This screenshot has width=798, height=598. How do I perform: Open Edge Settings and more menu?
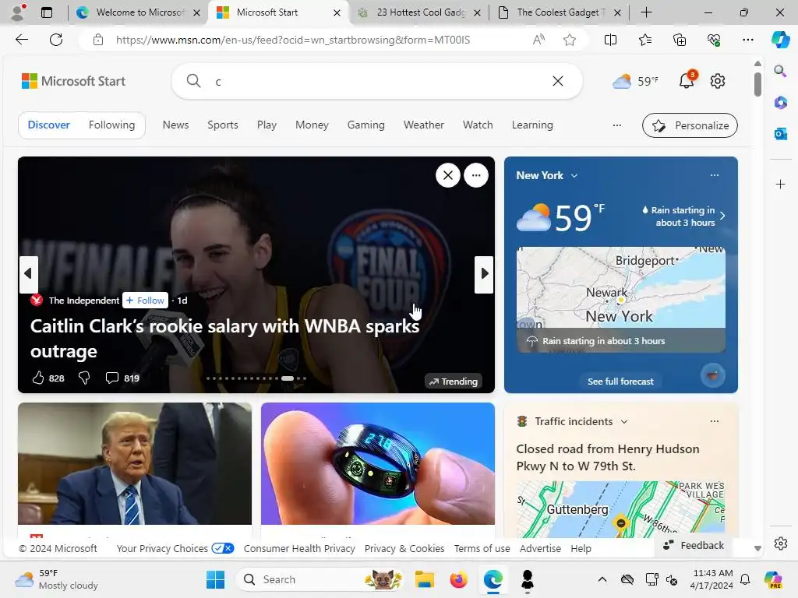tap(747, 40)
